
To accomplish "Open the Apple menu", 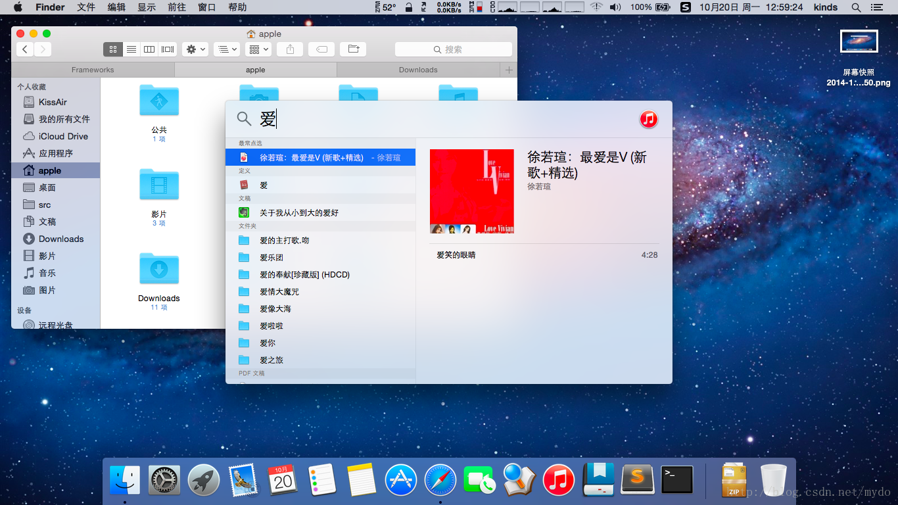I will click(x=18, y=7).
